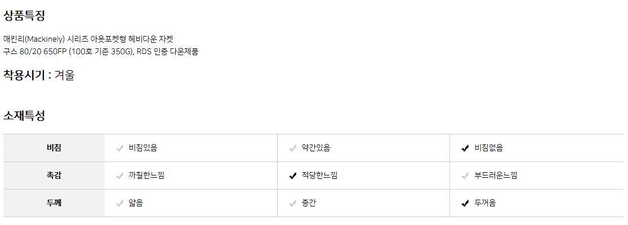Click the 소재특성 section heading
The image size is (628, 225).
click(24, 116)
